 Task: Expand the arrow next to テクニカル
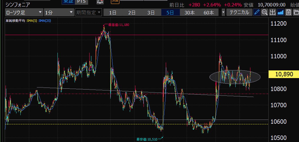pos(223,12)
